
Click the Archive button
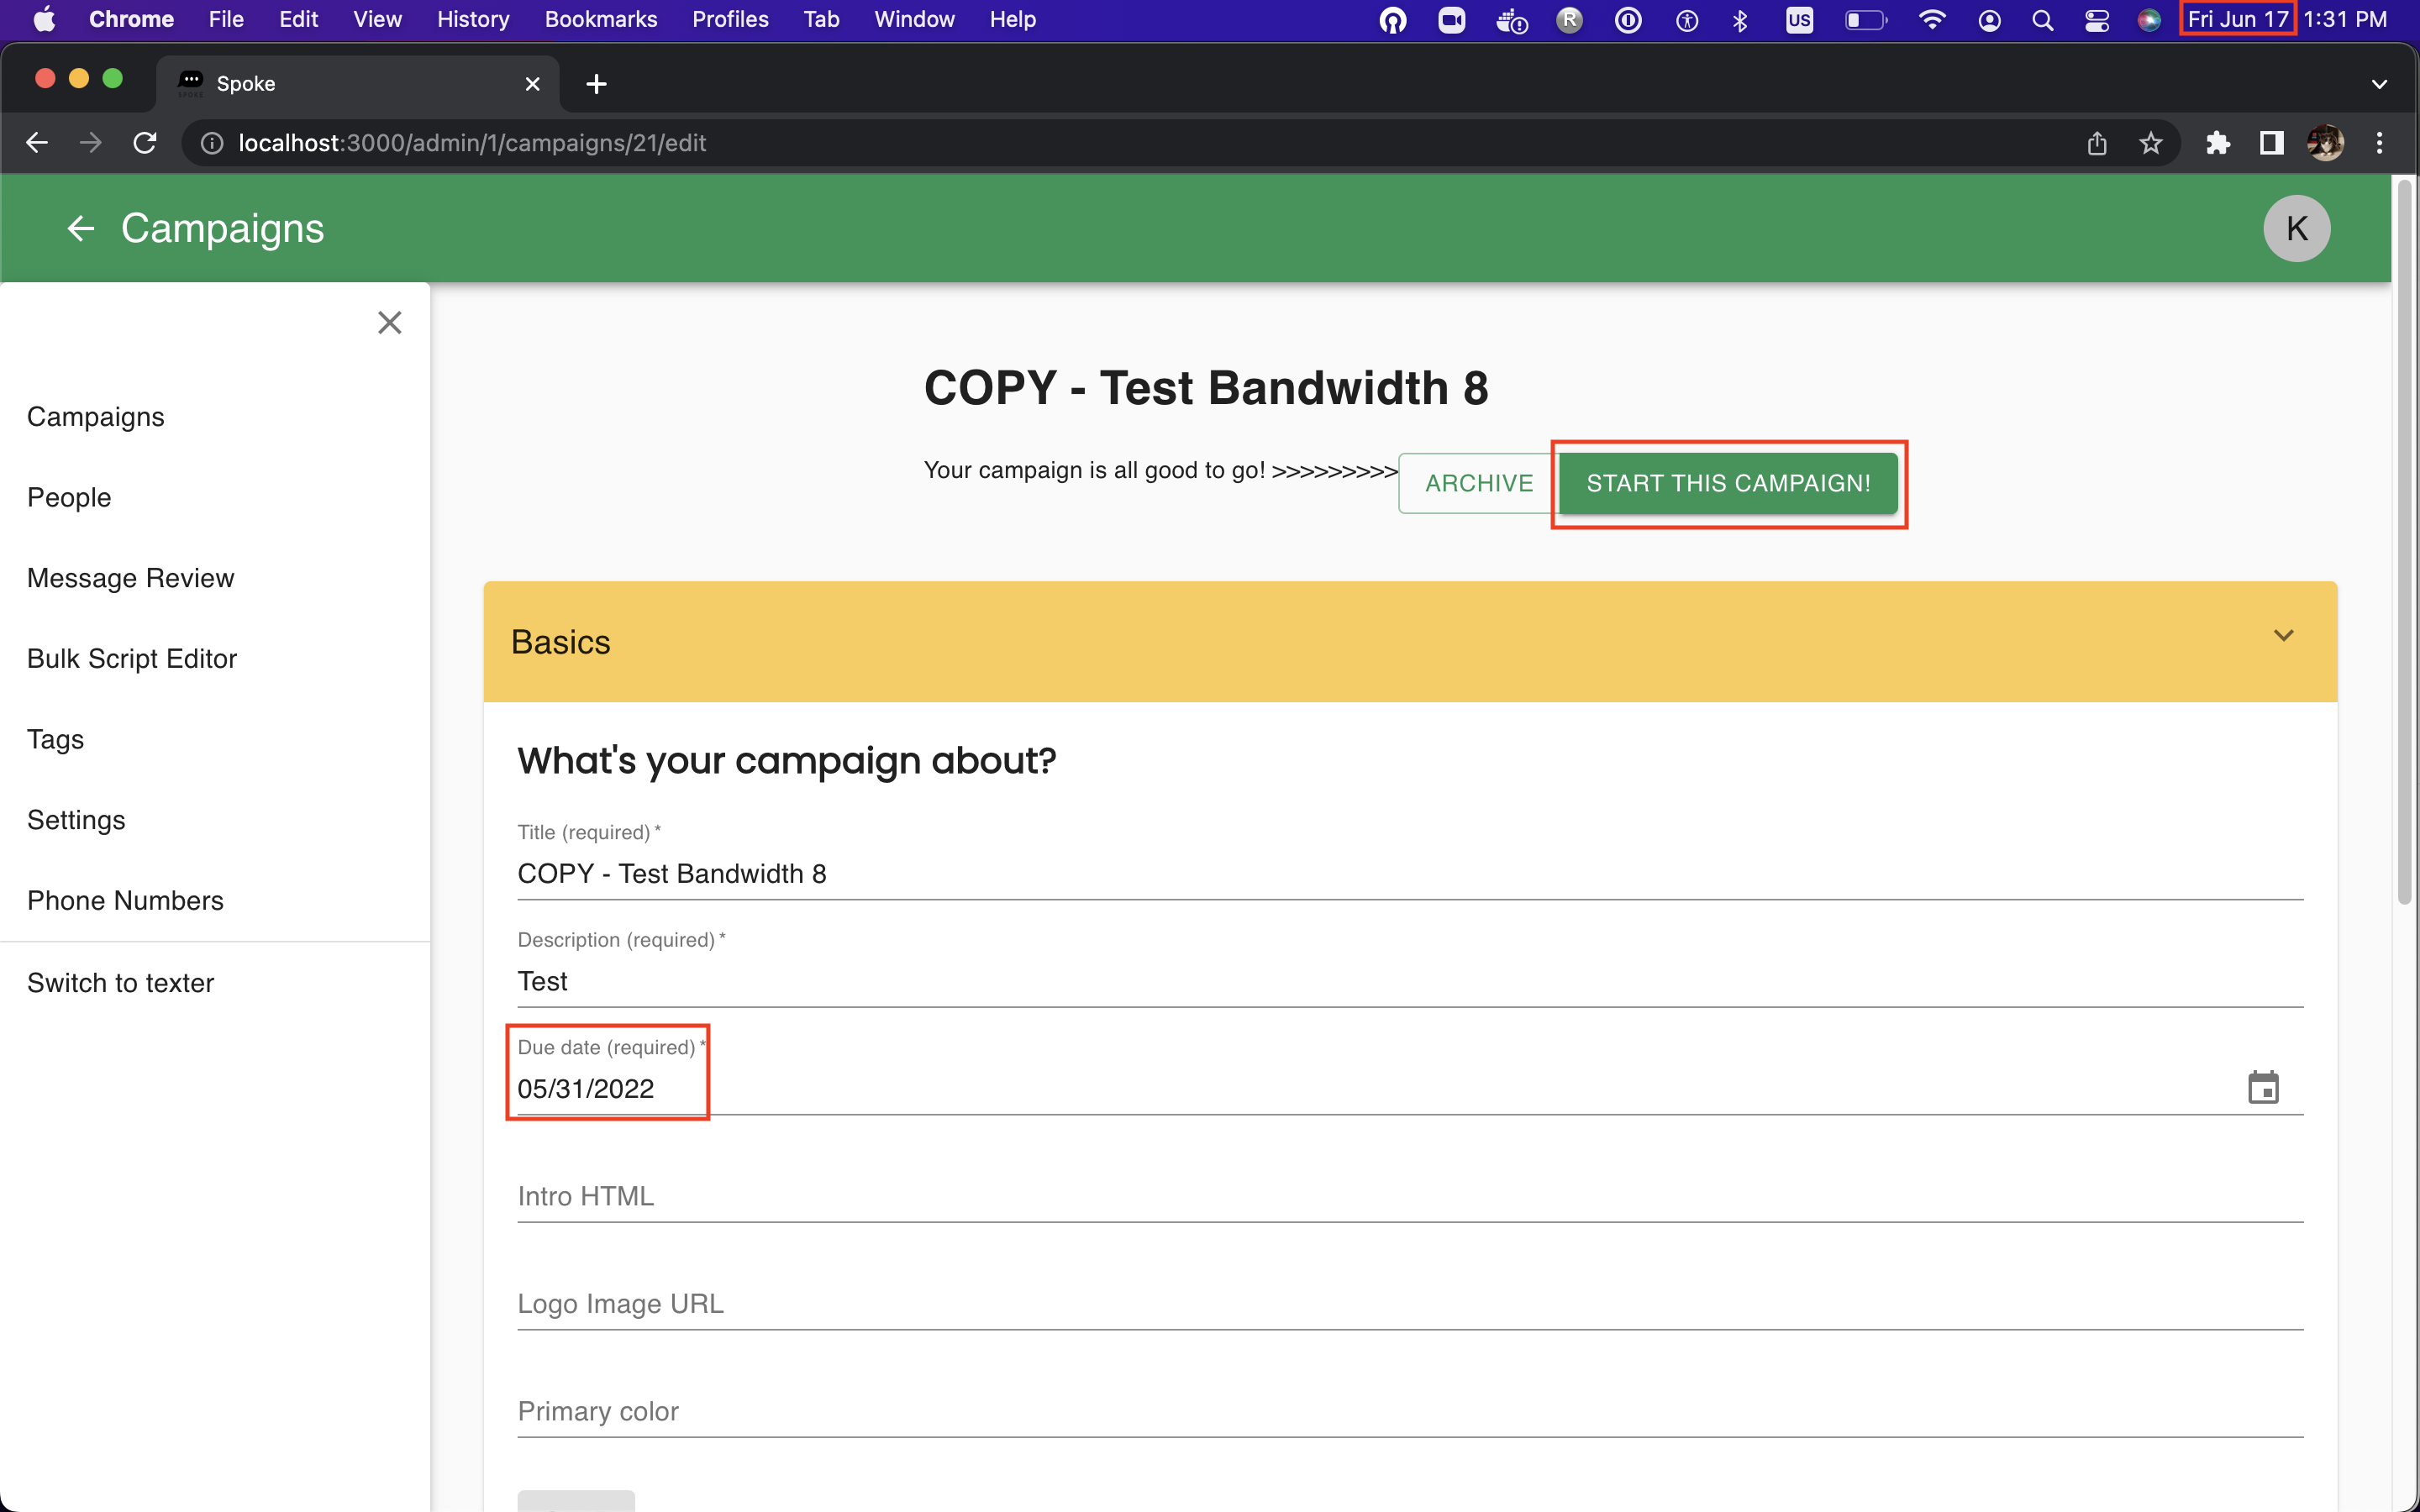pyautogui.click(x=1478, y=483)
